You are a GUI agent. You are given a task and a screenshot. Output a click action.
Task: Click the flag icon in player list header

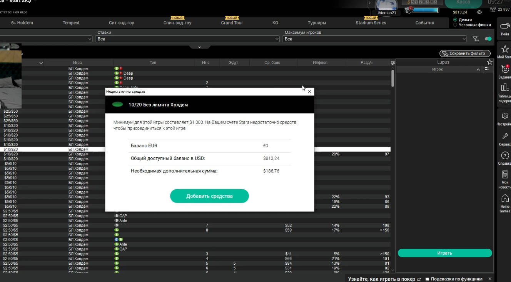click(487, 69)
